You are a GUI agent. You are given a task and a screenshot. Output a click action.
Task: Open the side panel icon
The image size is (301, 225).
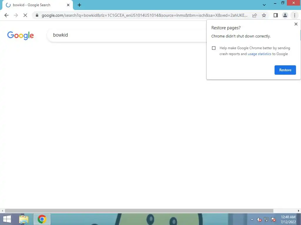click(x=275, y=15)
